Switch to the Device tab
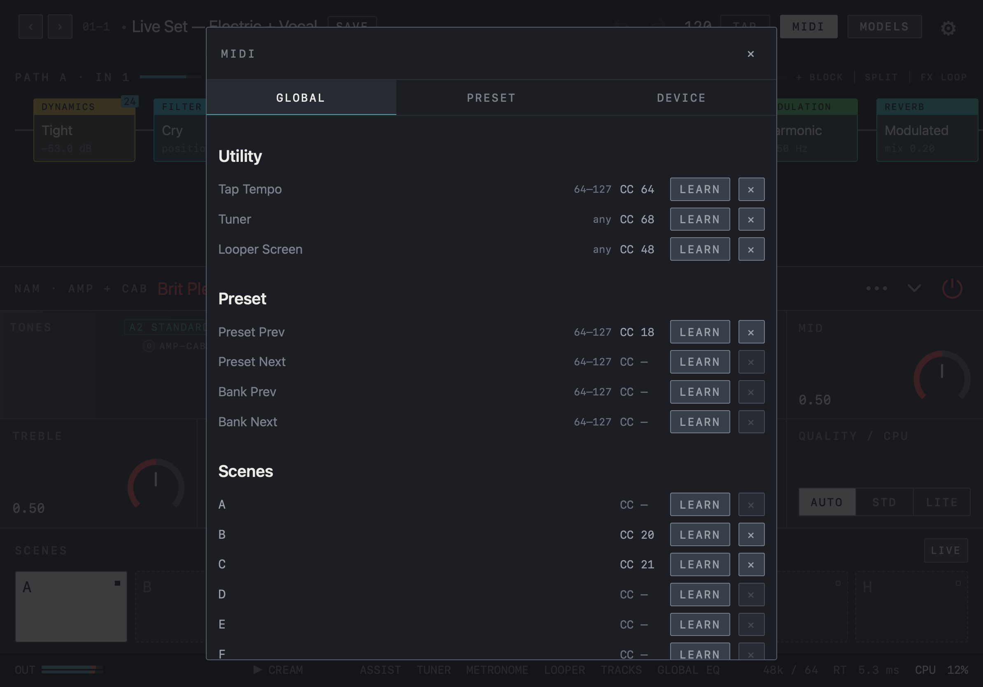The height and width of the screenshot is (687, 983). [x=681, y=98]
